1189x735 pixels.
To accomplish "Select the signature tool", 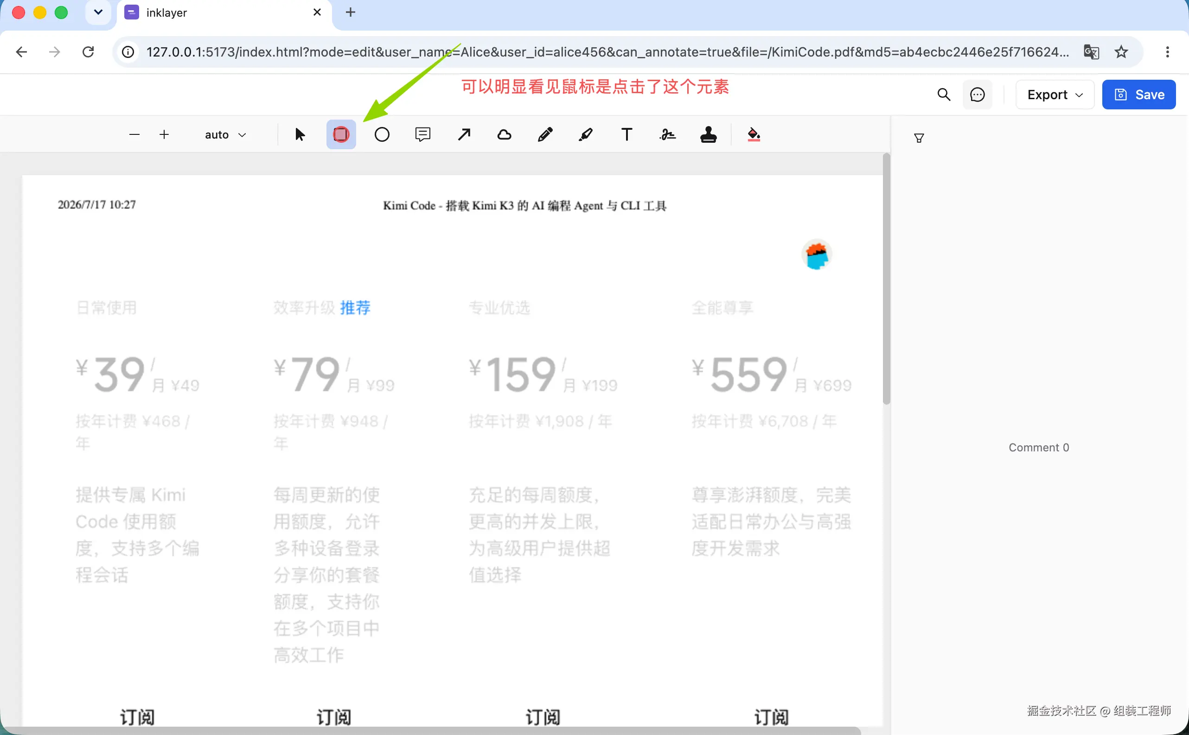I will (668, 135).
